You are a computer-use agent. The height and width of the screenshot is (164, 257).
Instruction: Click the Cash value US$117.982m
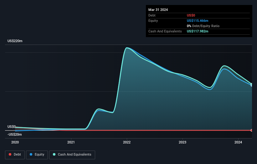(198, 31)
